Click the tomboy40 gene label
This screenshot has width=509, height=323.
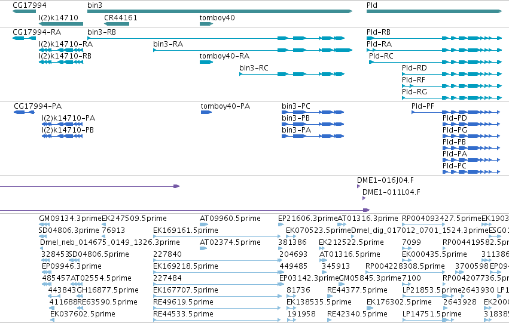pyautogui.click(x=217, y=17)
